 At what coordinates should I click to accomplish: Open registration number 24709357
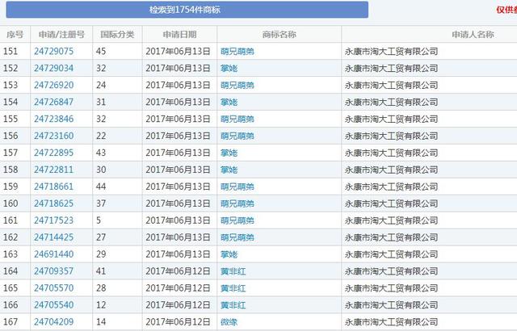pyautogui.click(x=53, y=271)
